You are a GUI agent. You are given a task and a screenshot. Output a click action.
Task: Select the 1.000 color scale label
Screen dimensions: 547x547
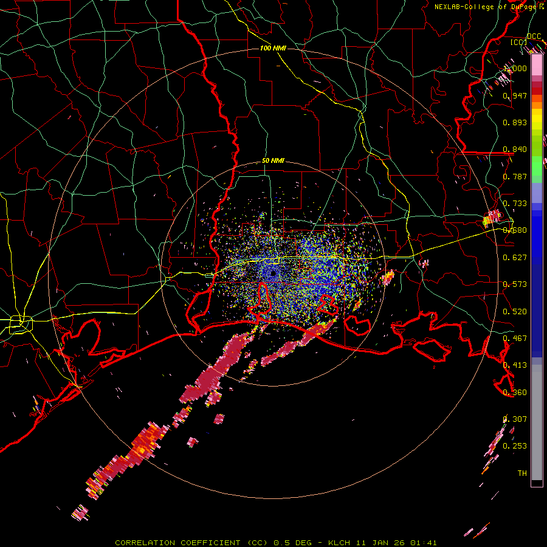coord(515,68)
